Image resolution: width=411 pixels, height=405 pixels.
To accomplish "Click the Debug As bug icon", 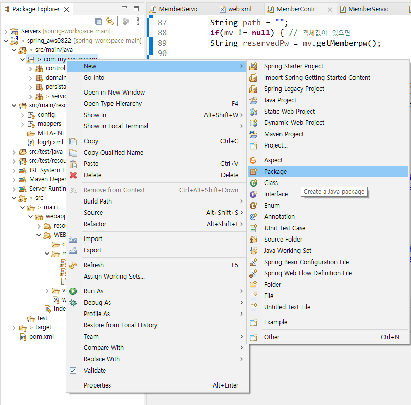I will [x=73, y=303].
